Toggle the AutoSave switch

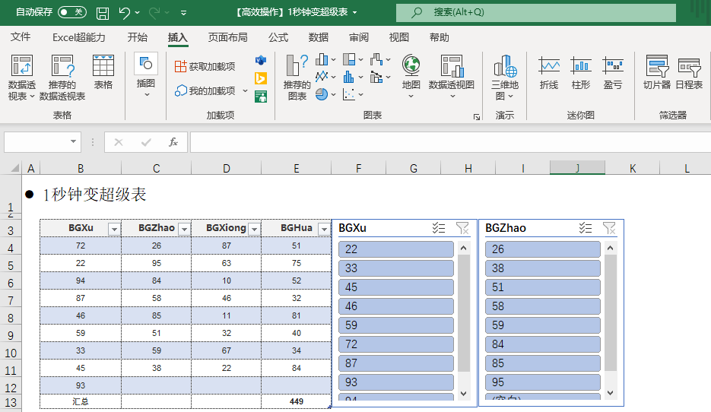tap(72, 12)
